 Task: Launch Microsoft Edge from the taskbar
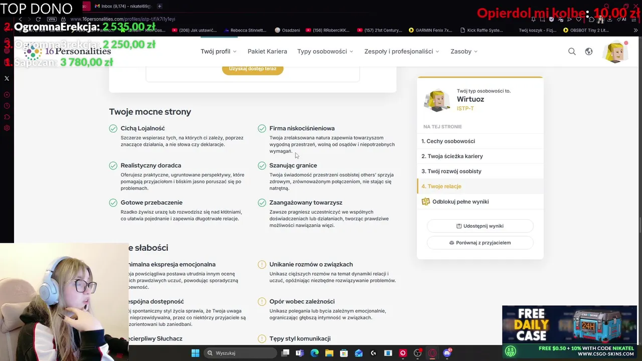[314, 353]
